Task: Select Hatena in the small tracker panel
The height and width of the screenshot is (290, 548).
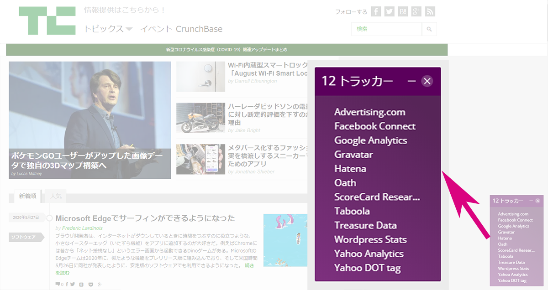Action: click(505, 238)
